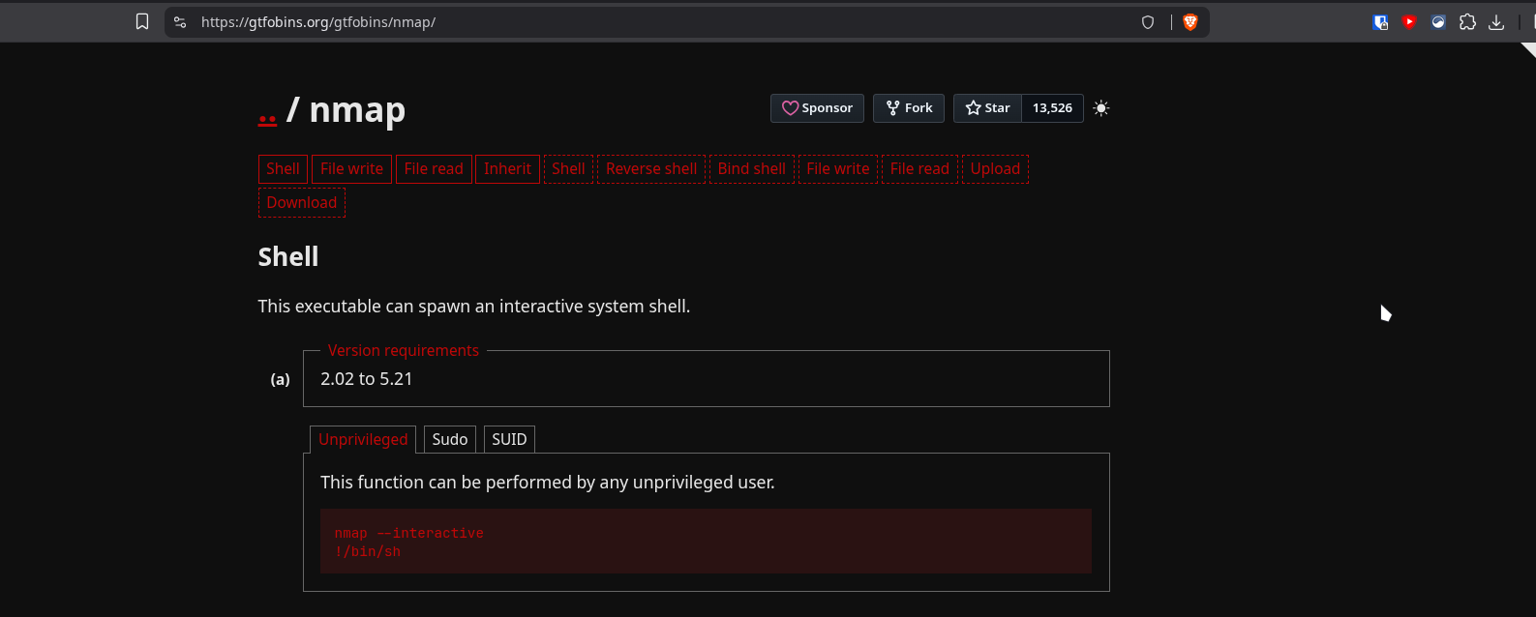
Task: Jump to the Upload tag
Action: [x=995, y=169]
